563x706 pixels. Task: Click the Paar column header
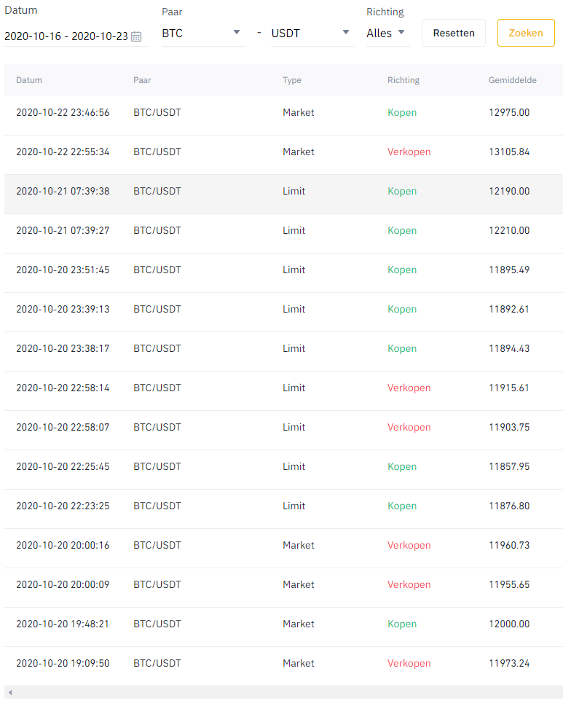(x=142, y=80)
